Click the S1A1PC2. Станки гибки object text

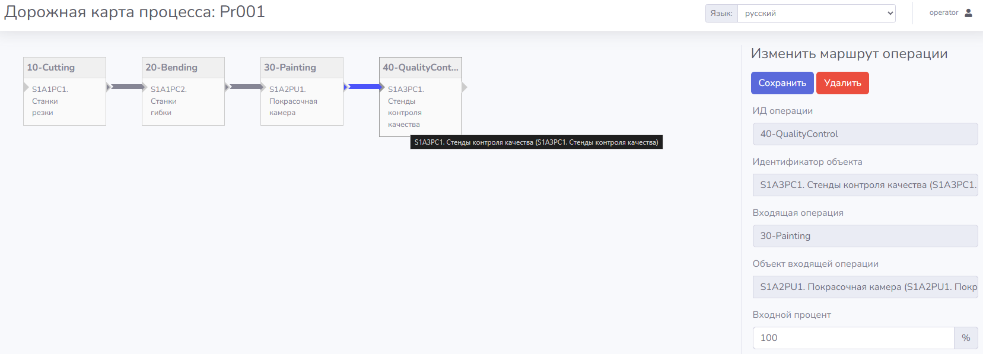point(168,101)
